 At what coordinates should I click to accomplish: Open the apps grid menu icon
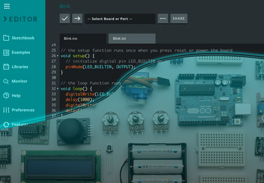click(x=7, y=6)
